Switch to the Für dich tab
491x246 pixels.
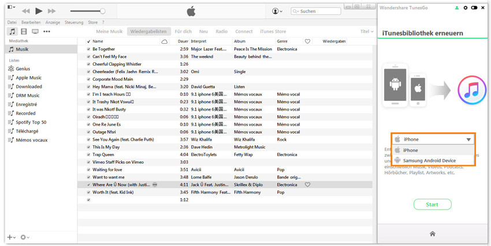tap(183, 32)
